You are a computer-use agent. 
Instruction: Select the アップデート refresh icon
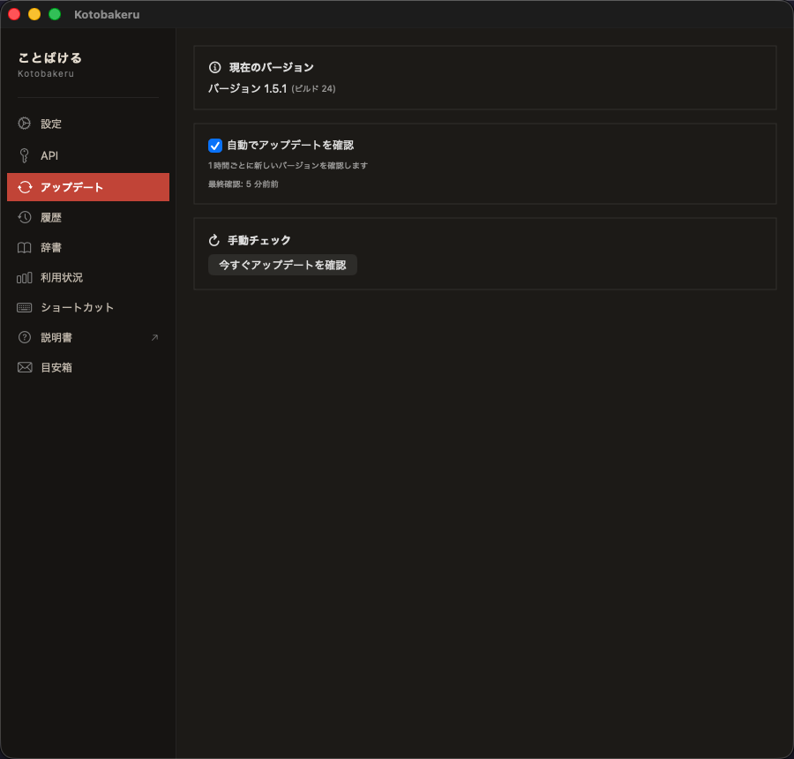click(24, 187)
